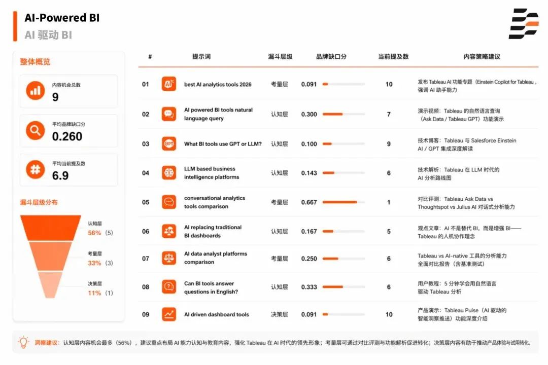Click the brand gap bar for row 01 score 0.091
Image resolution: width=548 pixels, height=365 pixels.
pyautogui.click(x=344, y=84)
